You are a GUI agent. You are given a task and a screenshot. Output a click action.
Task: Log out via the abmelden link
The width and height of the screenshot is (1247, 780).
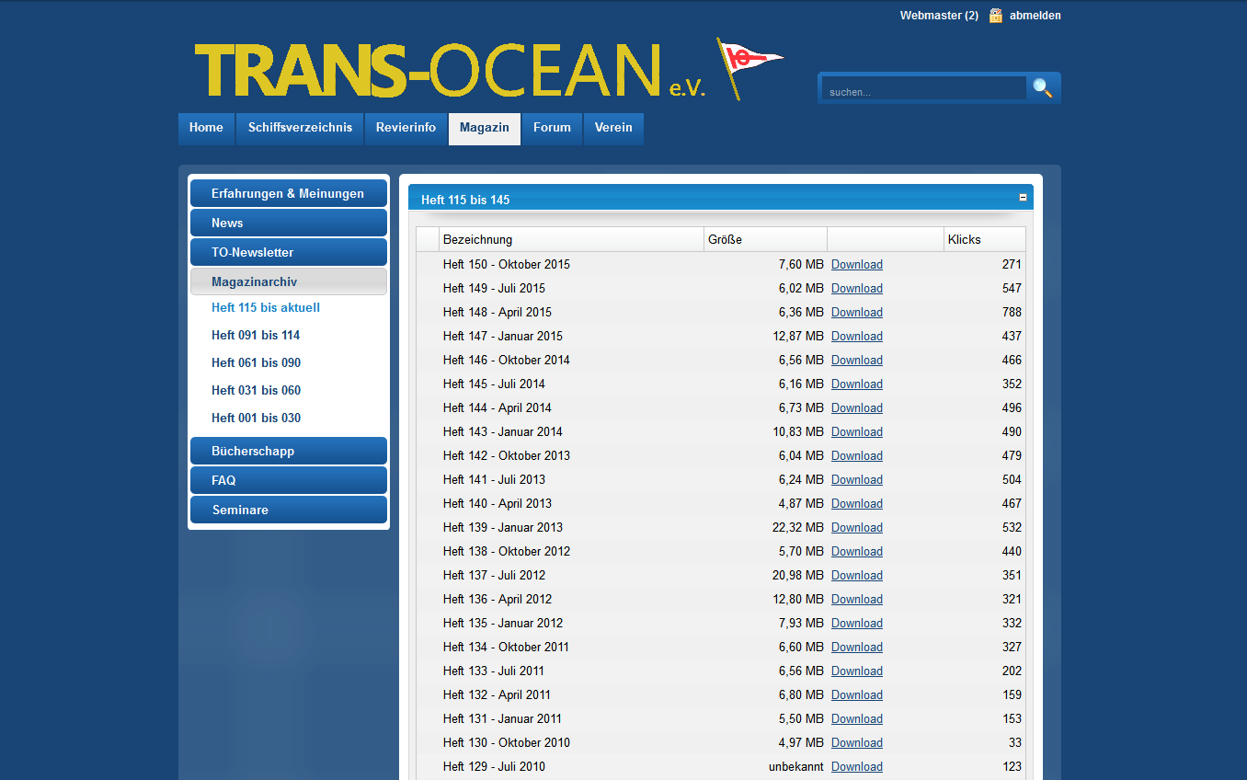(1035, 16)
